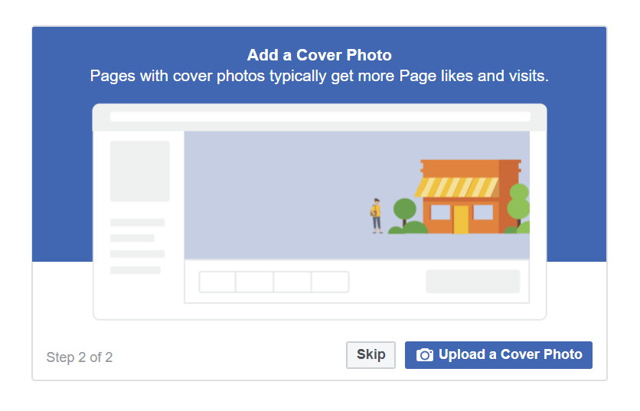This screenshot has height=411, width=640.
Task: Click the camera icon on upload button
Action: tap(424, 354)
